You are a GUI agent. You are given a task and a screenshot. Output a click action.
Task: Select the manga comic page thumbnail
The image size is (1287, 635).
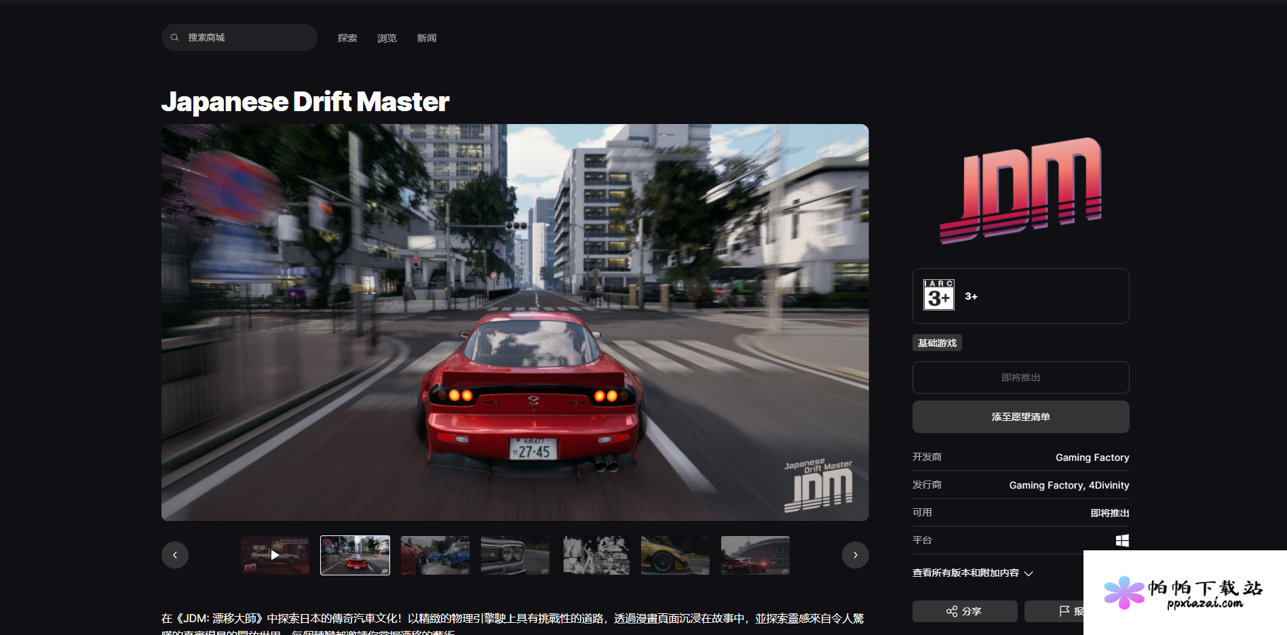pos(596,555)
